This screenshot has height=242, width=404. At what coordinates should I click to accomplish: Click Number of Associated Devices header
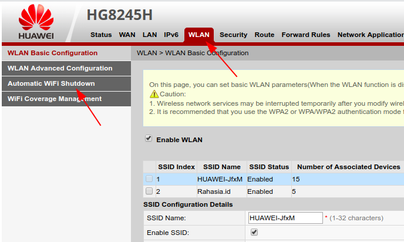(x=348, y=167)
